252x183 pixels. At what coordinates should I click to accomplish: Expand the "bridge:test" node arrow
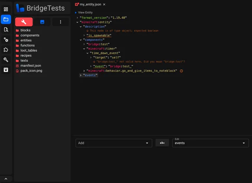84,44
